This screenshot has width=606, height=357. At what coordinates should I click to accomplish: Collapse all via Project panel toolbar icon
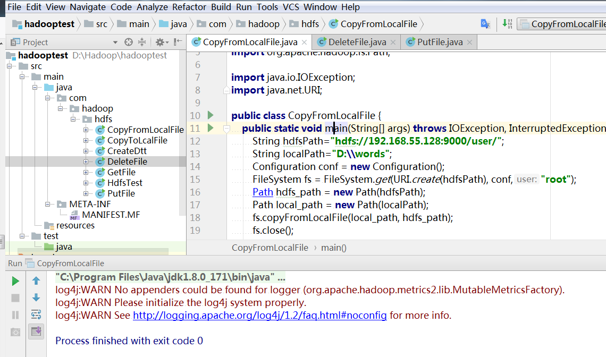click(142, 42)
